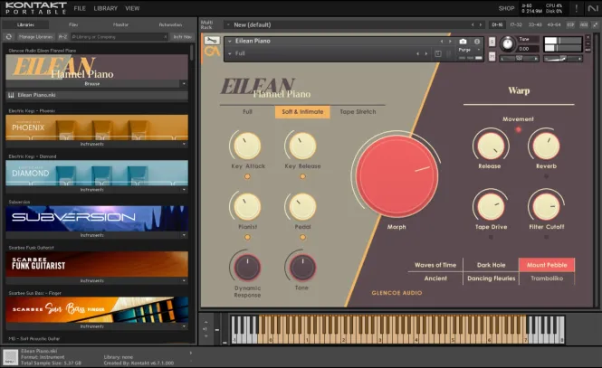Open the LIBRARY menu
The height and width of the screenshot is (368, 602).
coord(106,8)
